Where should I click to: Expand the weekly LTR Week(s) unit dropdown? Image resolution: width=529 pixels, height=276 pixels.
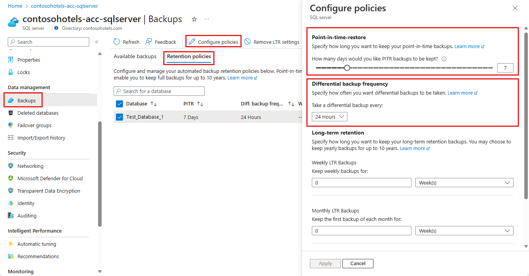pos(464,183)
